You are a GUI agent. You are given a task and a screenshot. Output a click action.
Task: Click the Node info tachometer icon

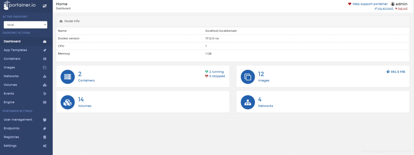[61, 21]
